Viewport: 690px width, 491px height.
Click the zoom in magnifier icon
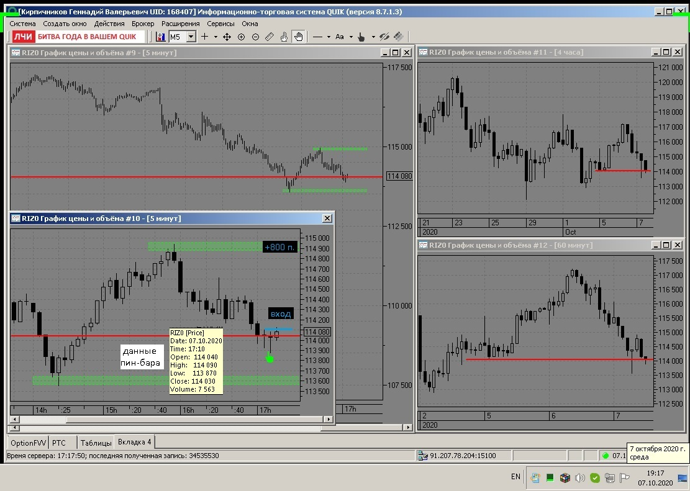241,37
